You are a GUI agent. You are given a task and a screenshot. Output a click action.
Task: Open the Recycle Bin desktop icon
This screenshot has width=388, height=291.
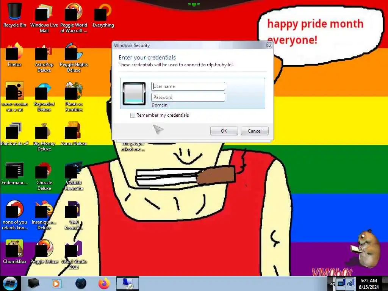pyautogui.click(x=15, y=15)
